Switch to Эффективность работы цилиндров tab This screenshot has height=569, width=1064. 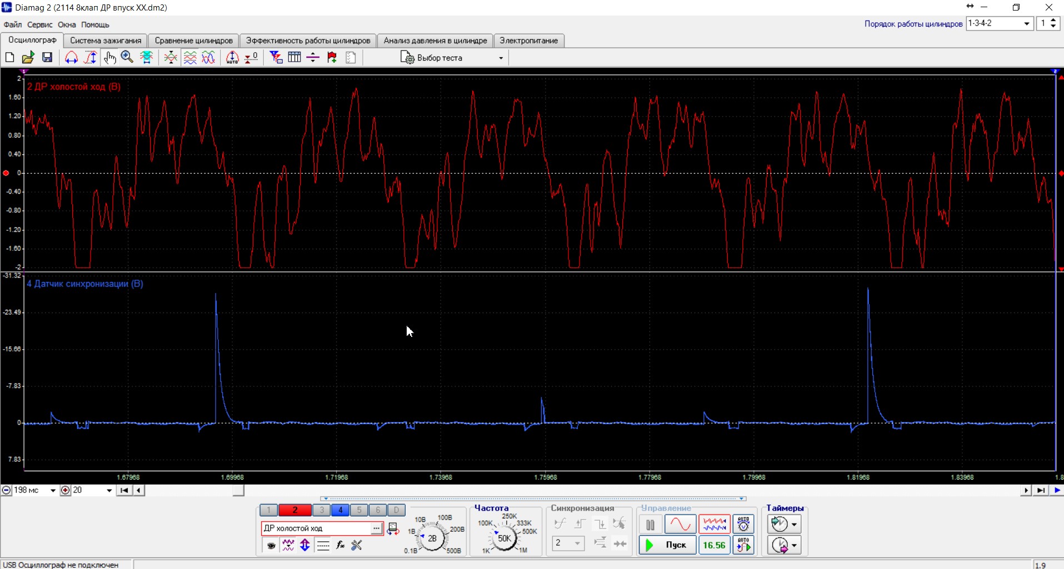coord(308,41)
